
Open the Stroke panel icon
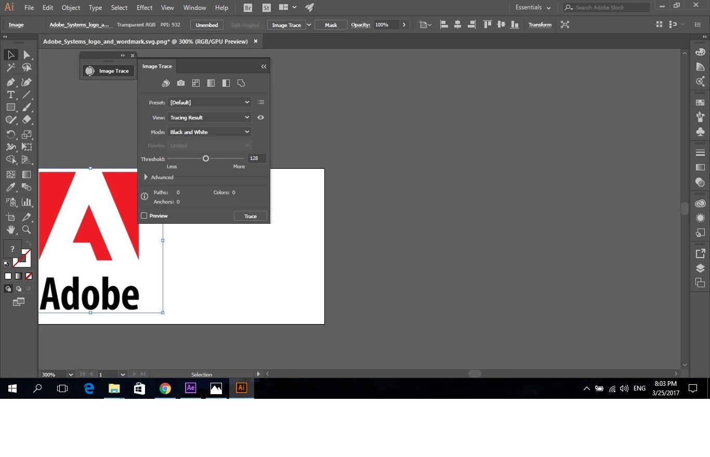pyautogui.click(x=700, y=153)
